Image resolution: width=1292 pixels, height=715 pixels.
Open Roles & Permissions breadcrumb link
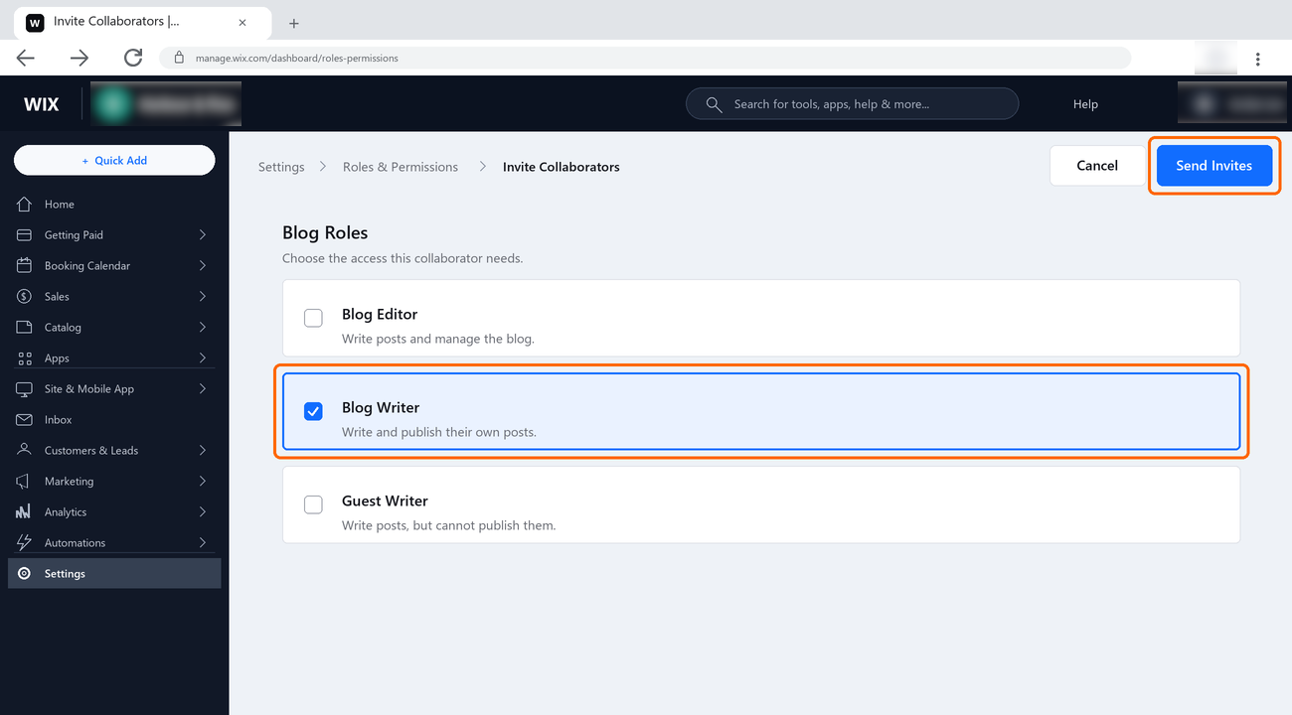tap(401, 167)
